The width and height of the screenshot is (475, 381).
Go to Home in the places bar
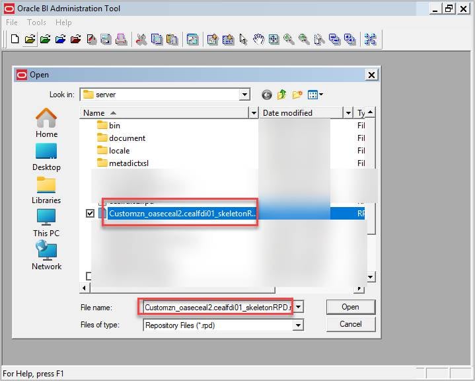point(46,123)
